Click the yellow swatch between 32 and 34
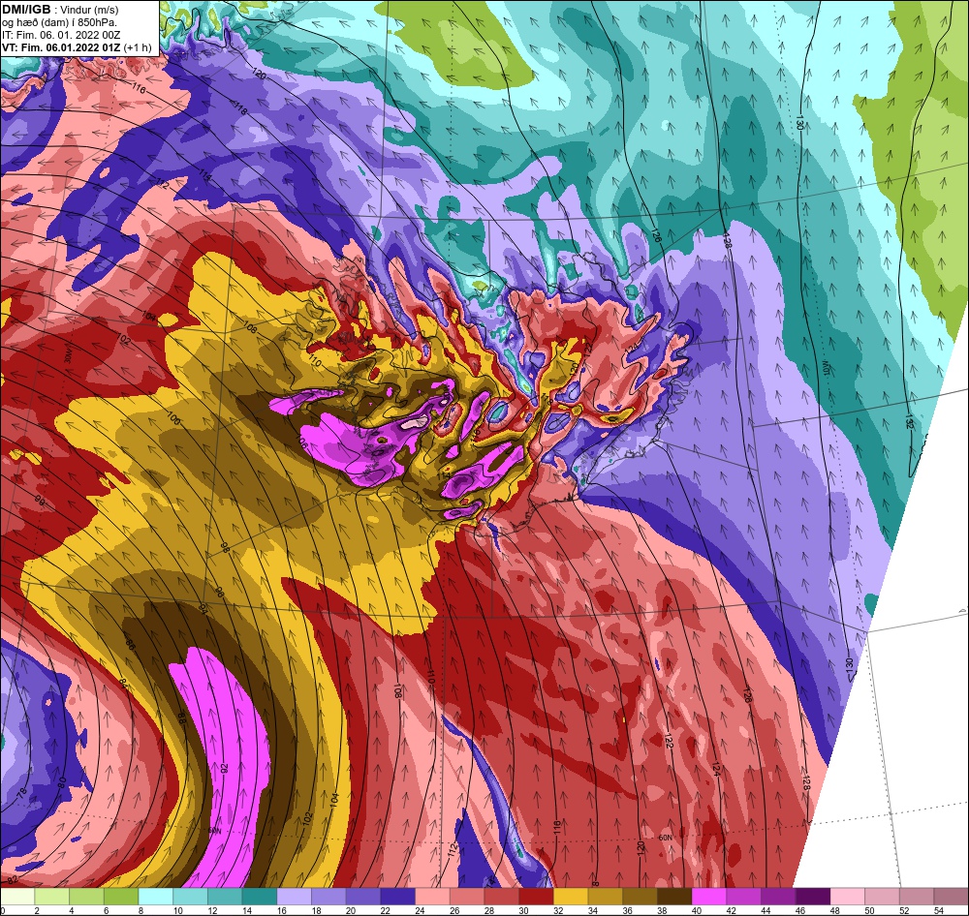 (572, 897)
